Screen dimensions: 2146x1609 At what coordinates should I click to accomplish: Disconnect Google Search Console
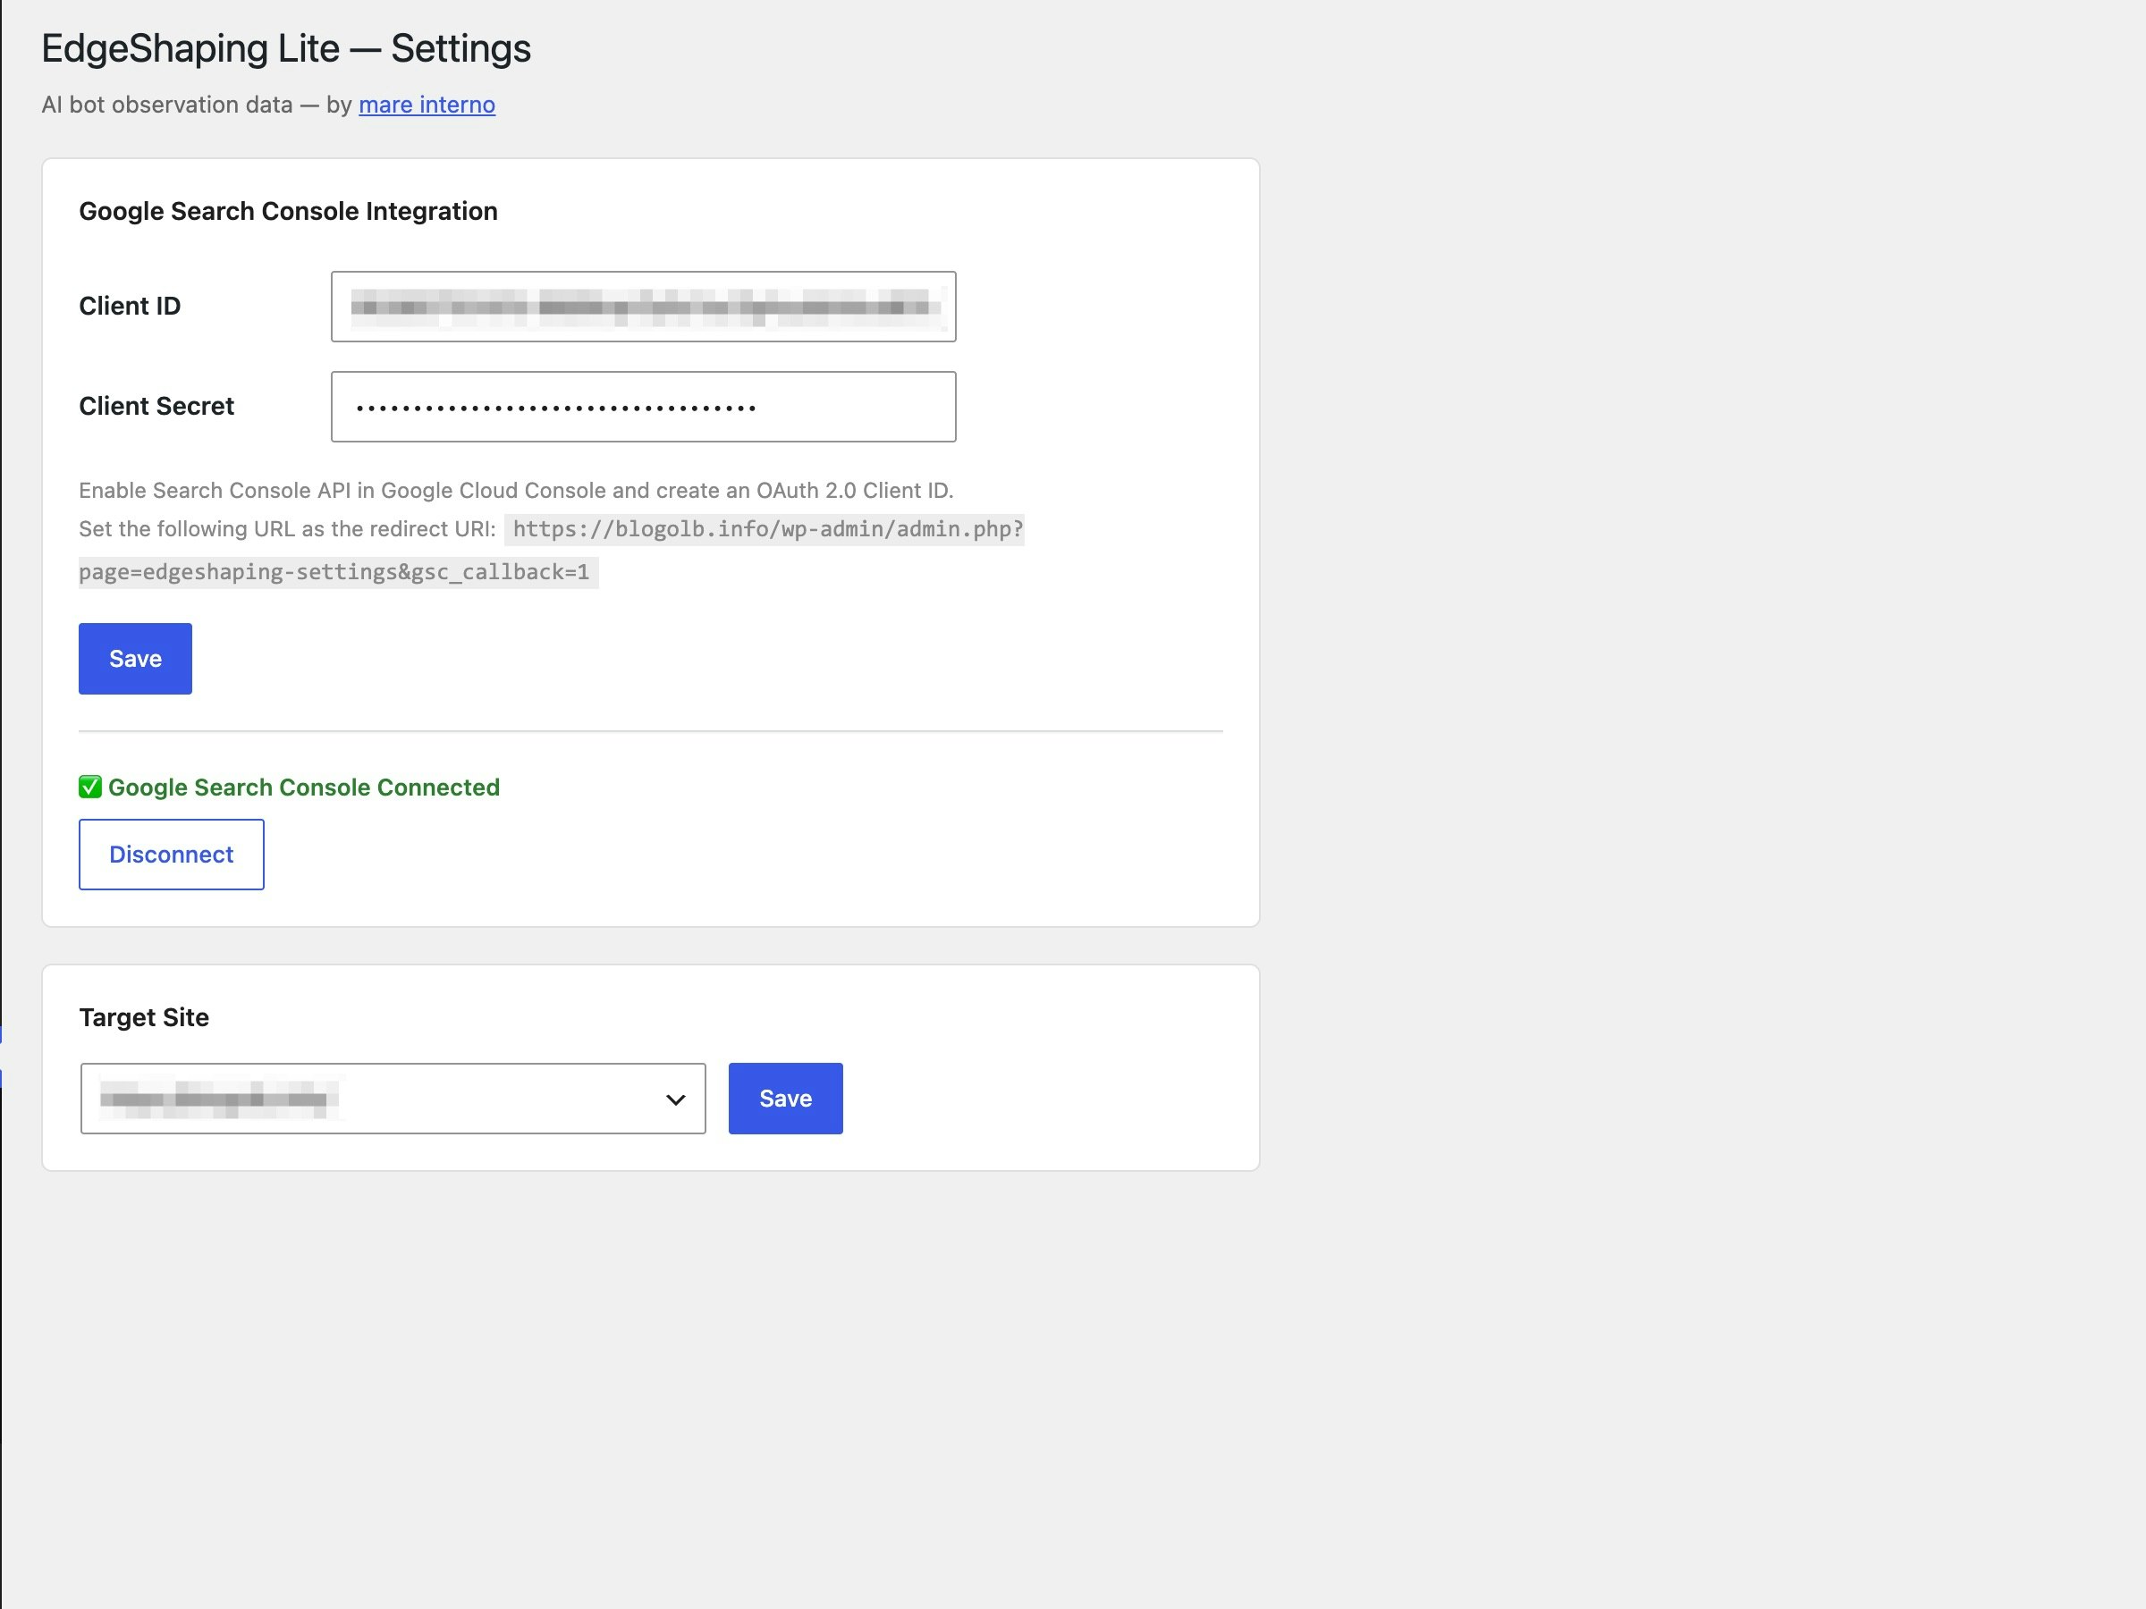coord(171,855)
